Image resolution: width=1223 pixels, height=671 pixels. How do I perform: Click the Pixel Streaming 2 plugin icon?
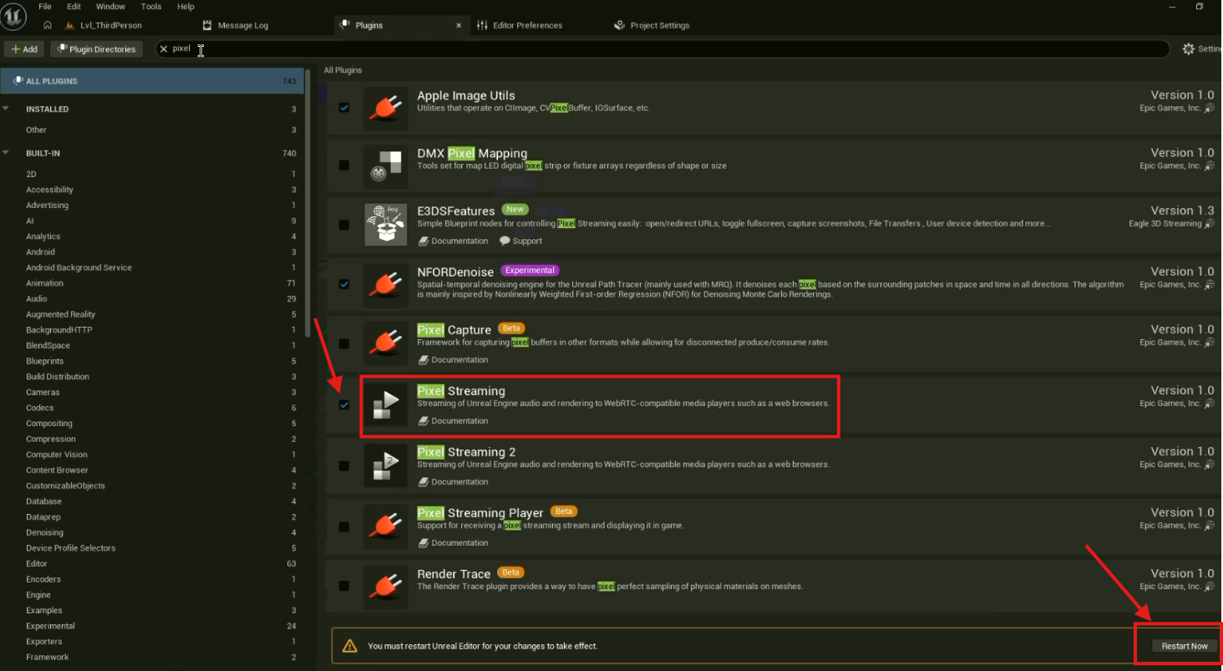[x=386, y=465]
